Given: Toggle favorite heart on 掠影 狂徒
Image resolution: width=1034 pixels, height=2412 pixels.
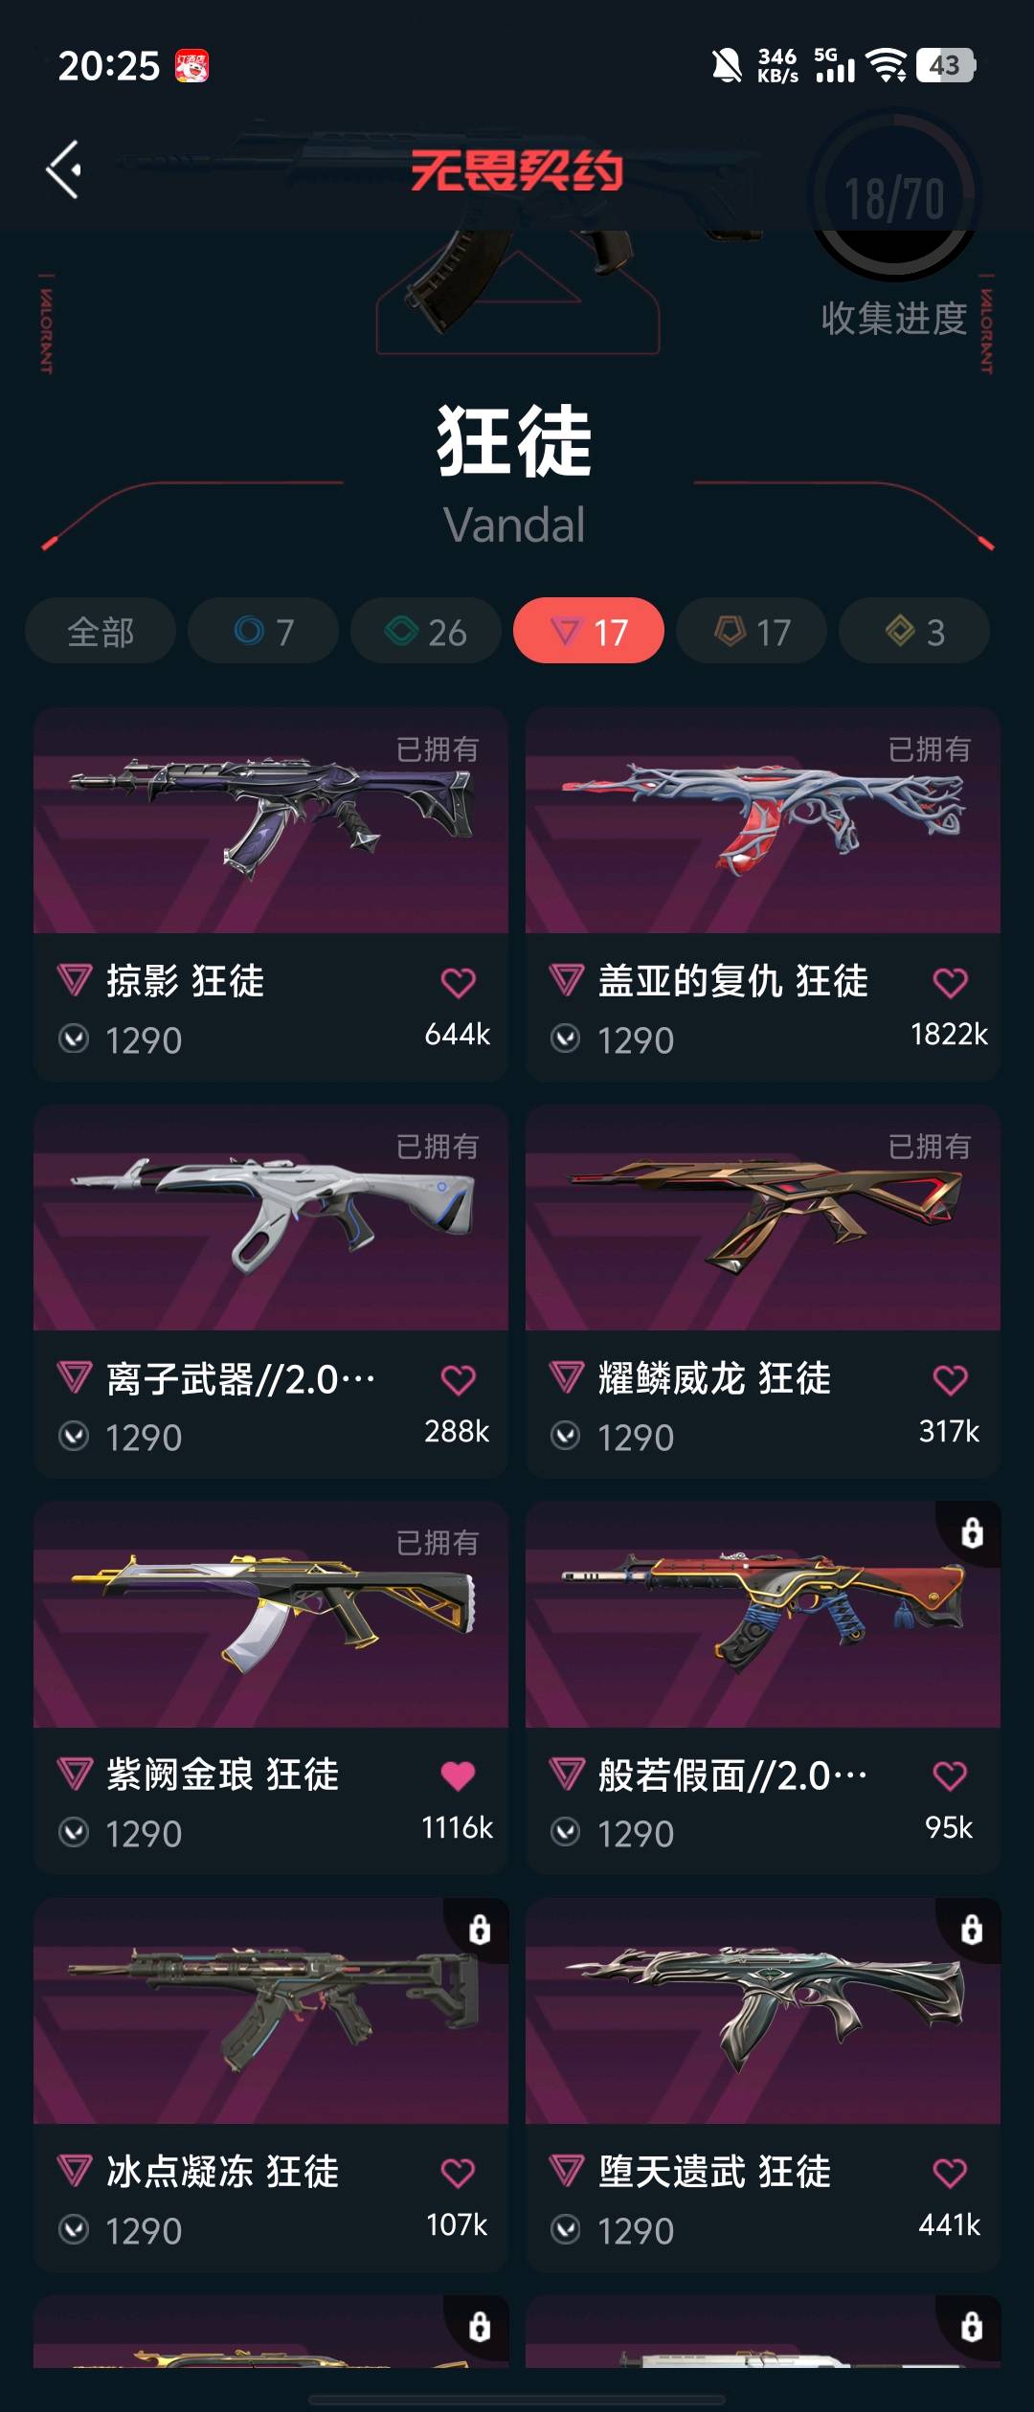Looking at the screenshot, I should [458, 983].
